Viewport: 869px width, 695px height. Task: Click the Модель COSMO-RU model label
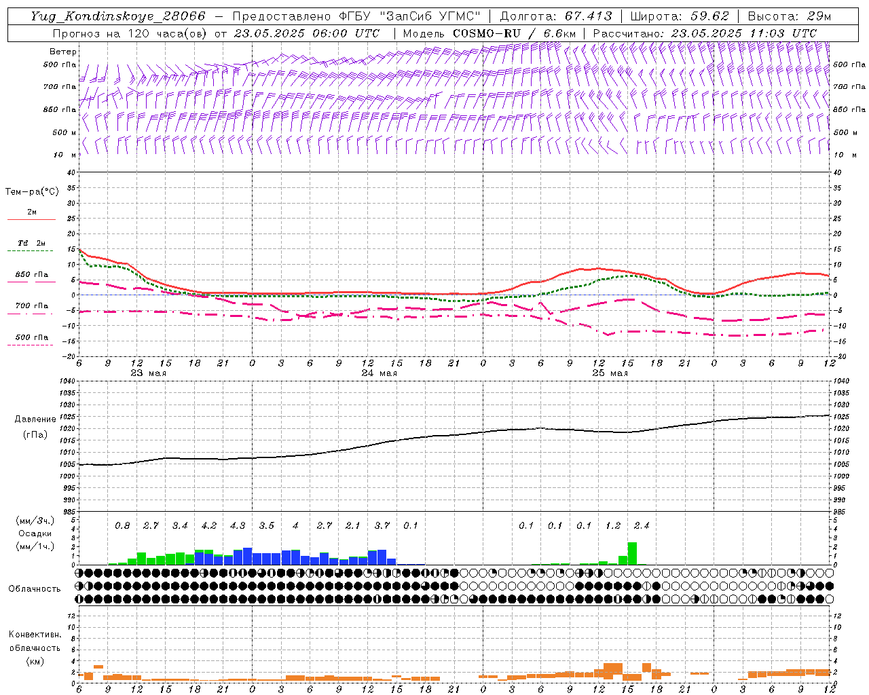tap(462, 33)
